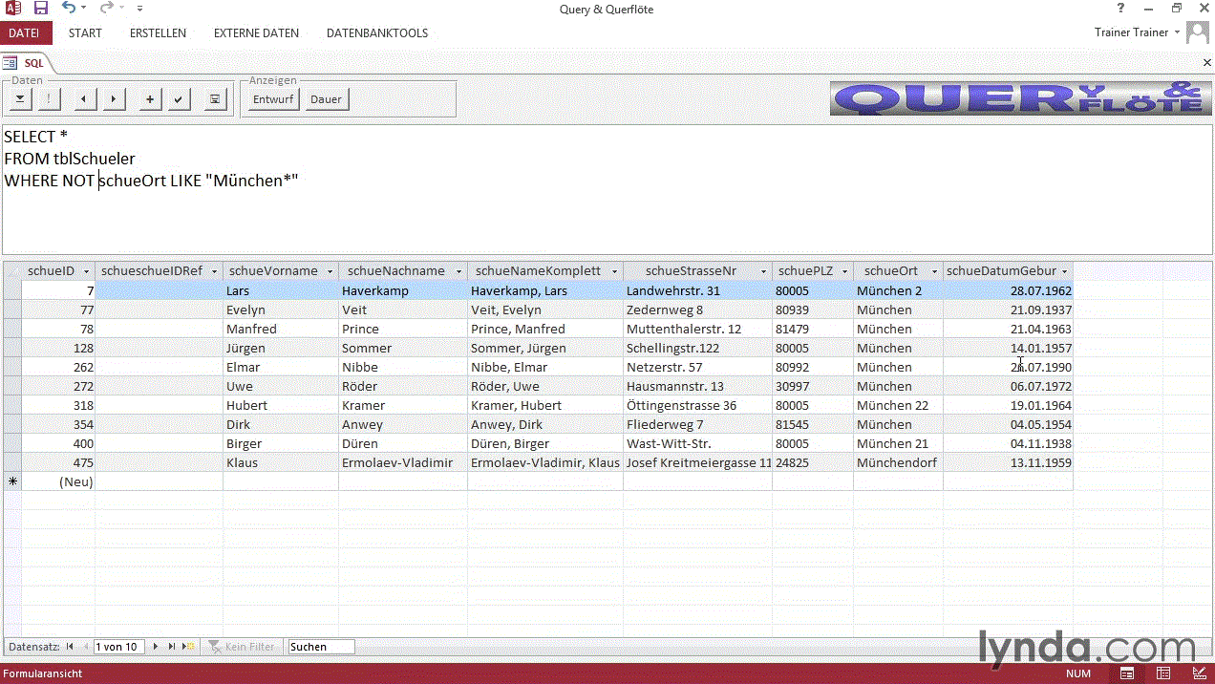Click the right arrow button in Daten group
Viewport: 1215px width, 684px height.
click(x=113, y=99)
